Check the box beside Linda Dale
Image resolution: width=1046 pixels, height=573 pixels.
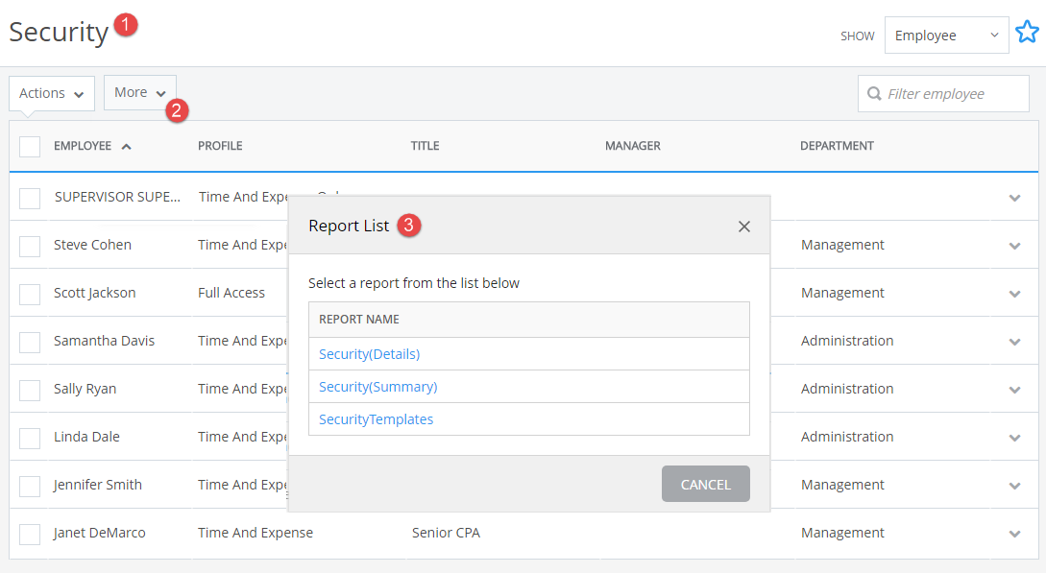coord(29,437)
